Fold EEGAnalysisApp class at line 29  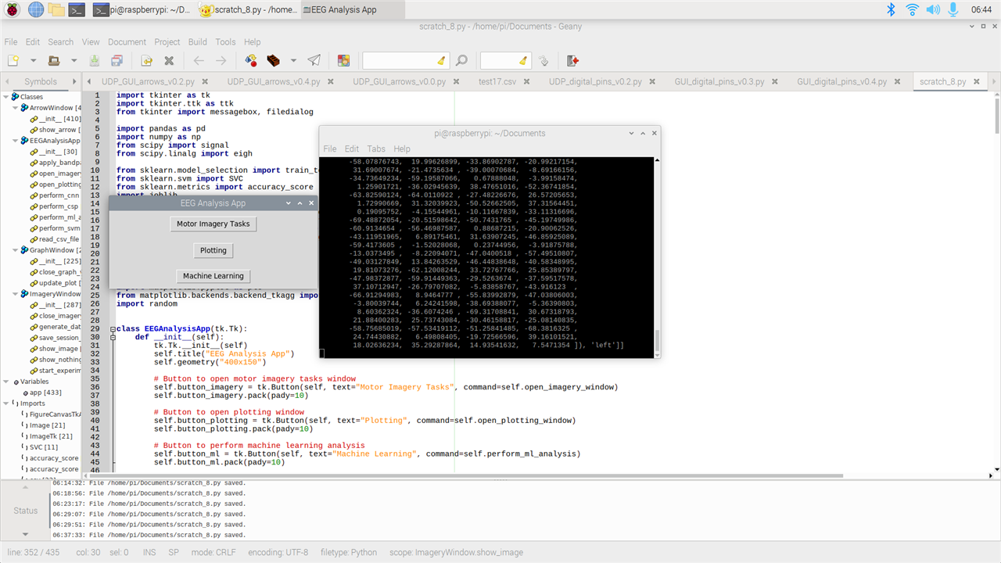click(x=113, y=329)
